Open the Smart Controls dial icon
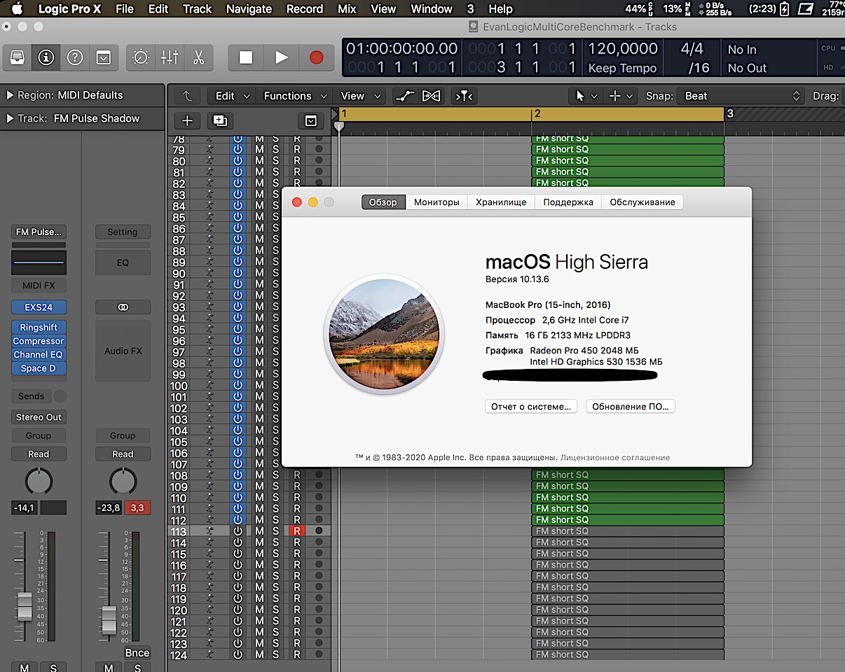This screenshot has width=845, height=672. [141, 57]
